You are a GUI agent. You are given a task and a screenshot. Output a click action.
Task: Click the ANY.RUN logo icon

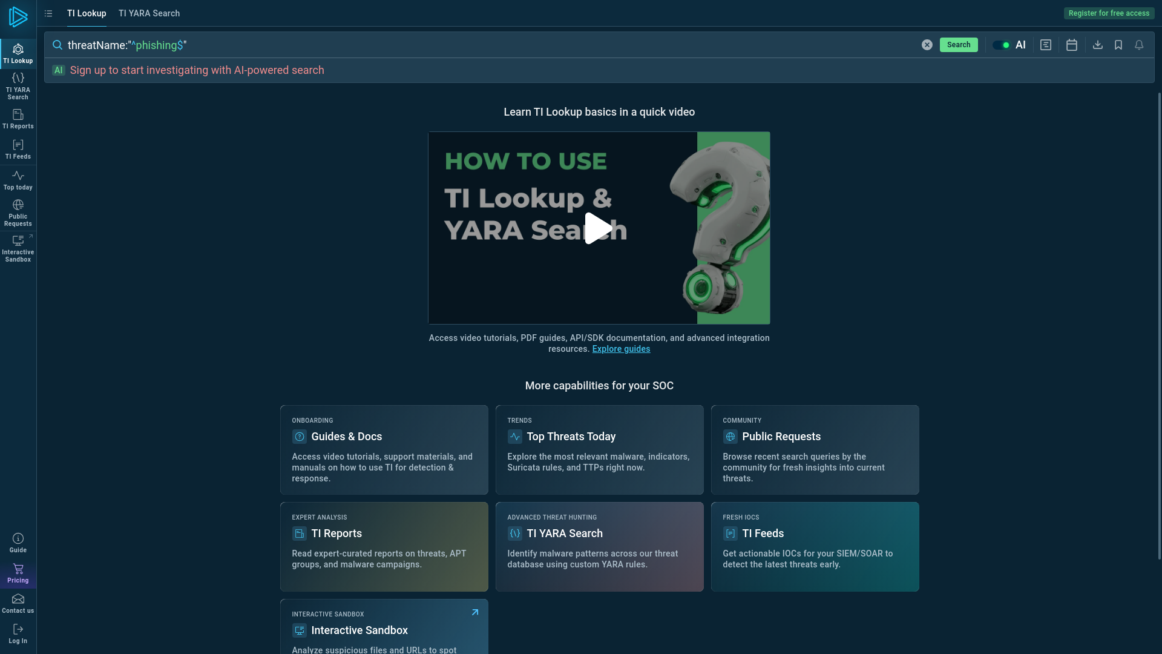(18, 16)
